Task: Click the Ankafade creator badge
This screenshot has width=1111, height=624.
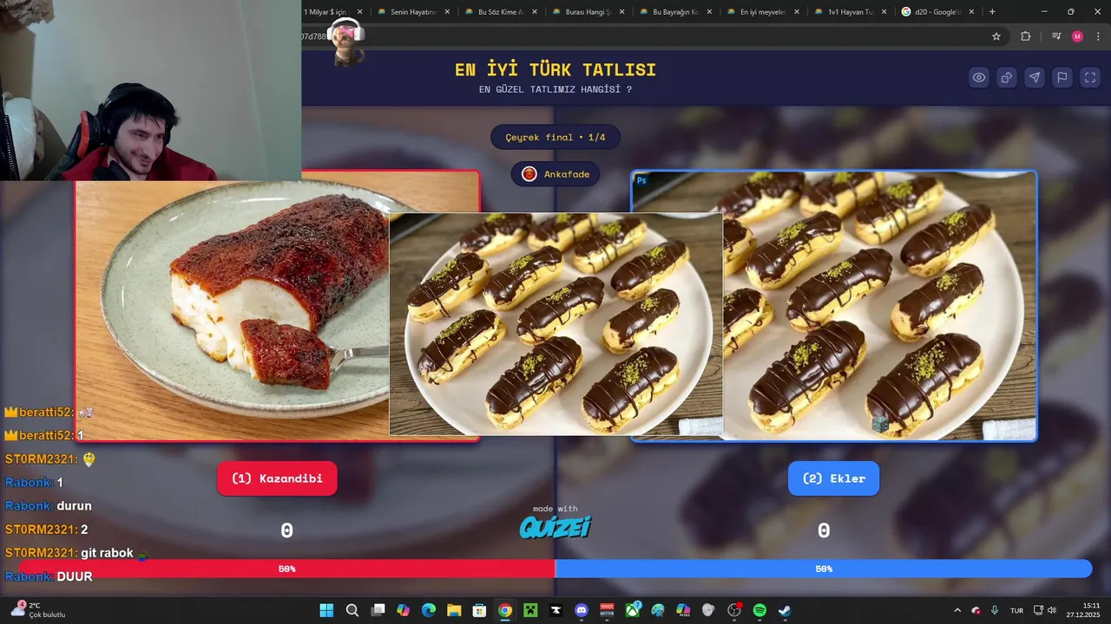Action: [555, 174]
